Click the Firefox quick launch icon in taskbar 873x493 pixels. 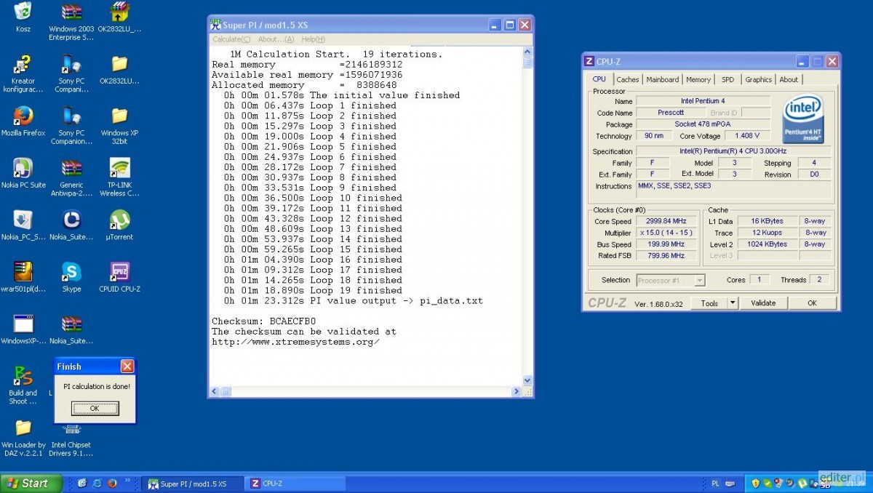111,483
